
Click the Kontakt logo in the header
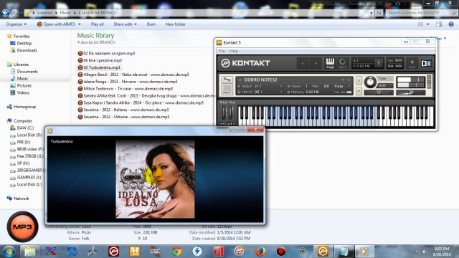point(245,63)
